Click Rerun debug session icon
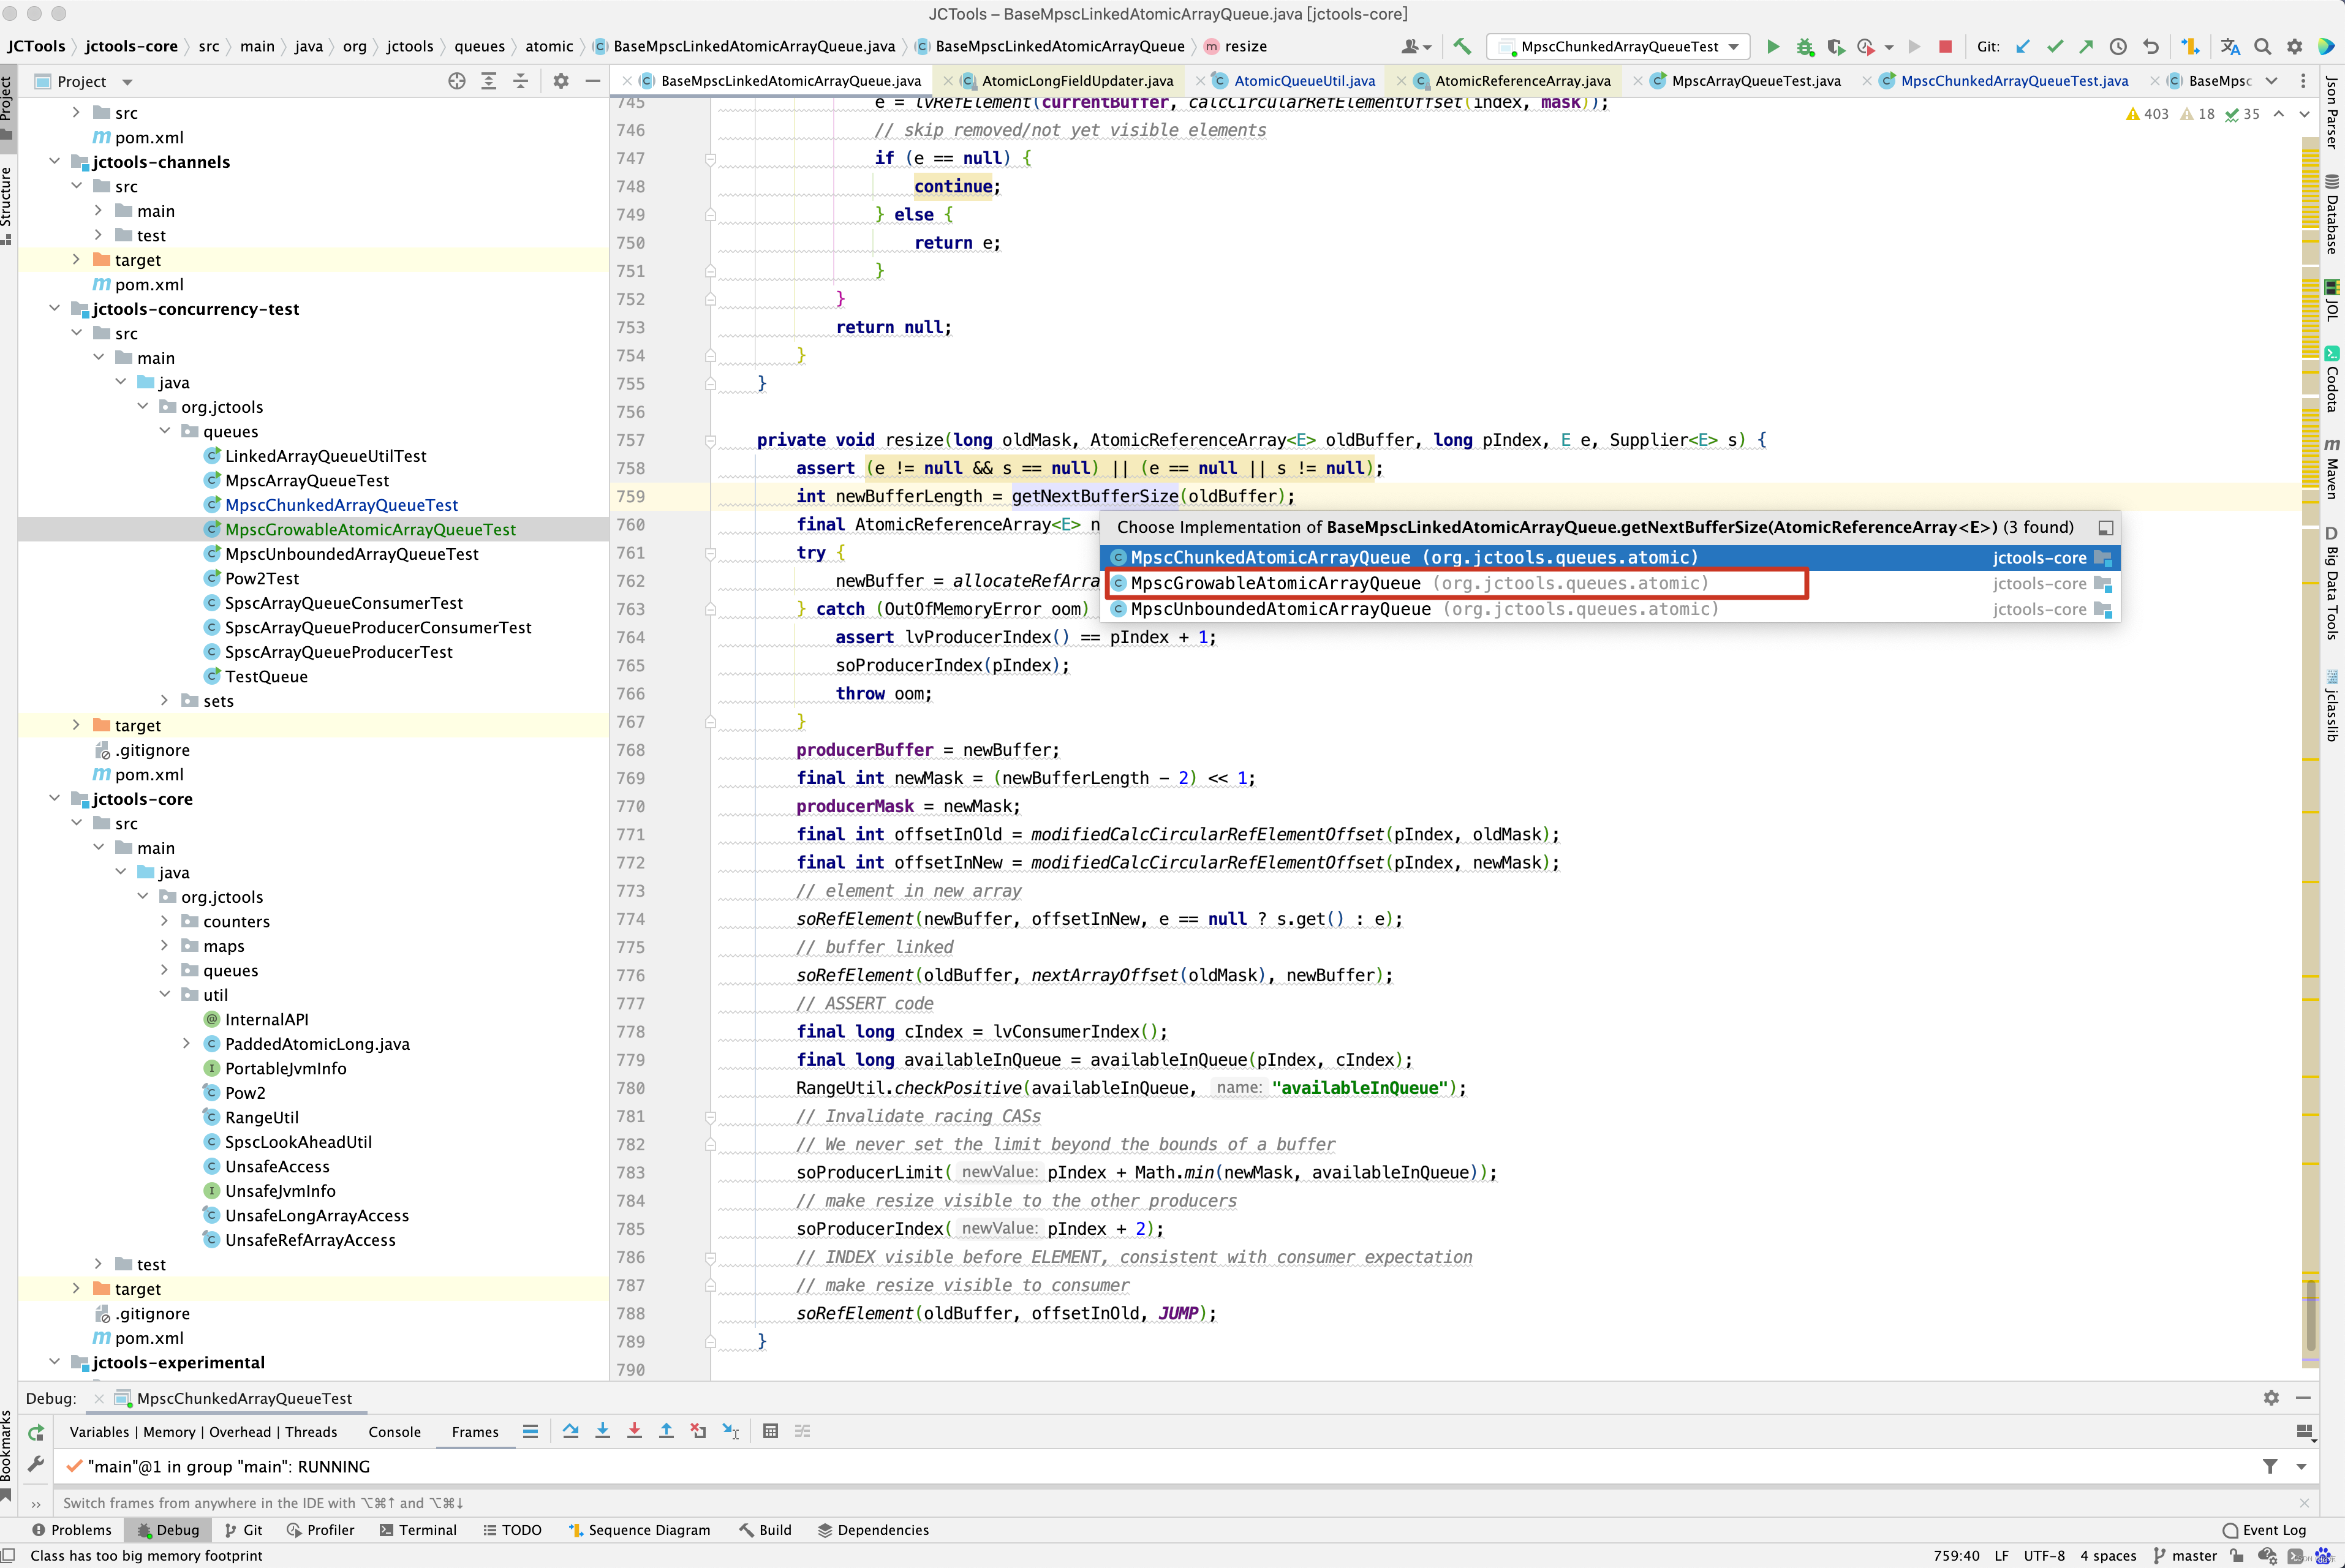Image resolution: width=2345 pixels, height=1568 pixels. pyautogui.click(x=36, y=1432)
